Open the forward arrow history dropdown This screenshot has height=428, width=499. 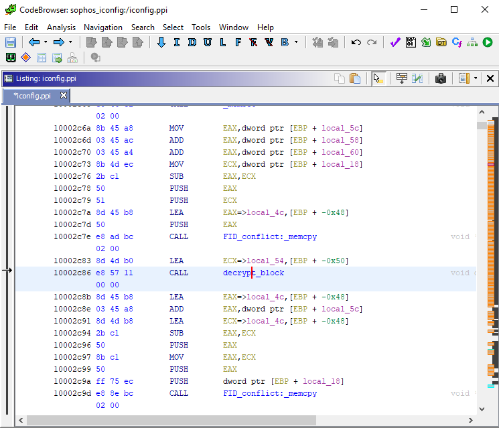click(x=70, y=42)
